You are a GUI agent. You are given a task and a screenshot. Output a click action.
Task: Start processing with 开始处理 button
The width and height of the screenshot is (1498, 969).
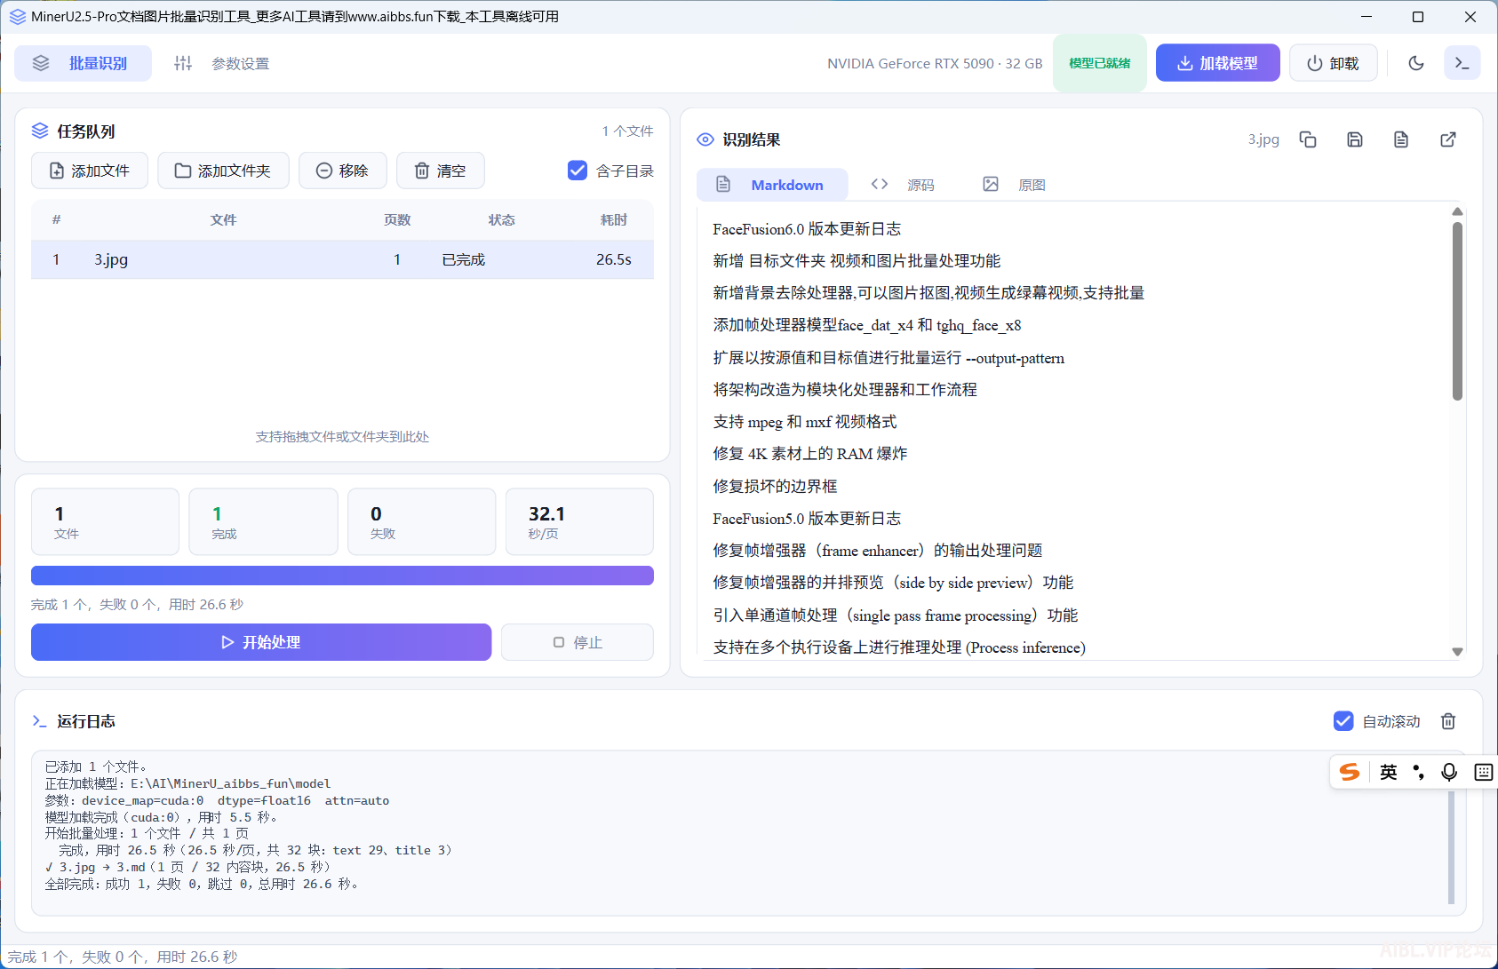[261, 642]
